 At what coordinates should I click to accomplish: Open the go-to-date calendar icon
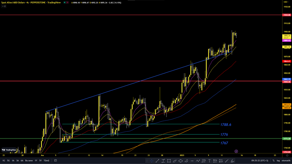[x=55, y=161]
